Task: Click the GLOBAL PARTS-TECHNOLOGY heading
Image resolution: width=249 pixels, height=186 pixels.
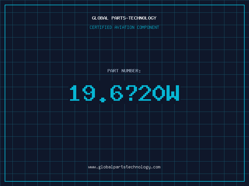Action: click(x=124, y=18)
